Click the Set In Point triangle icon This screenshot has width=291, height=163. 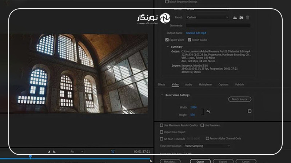pyautogui.click(x=49, y=151)
